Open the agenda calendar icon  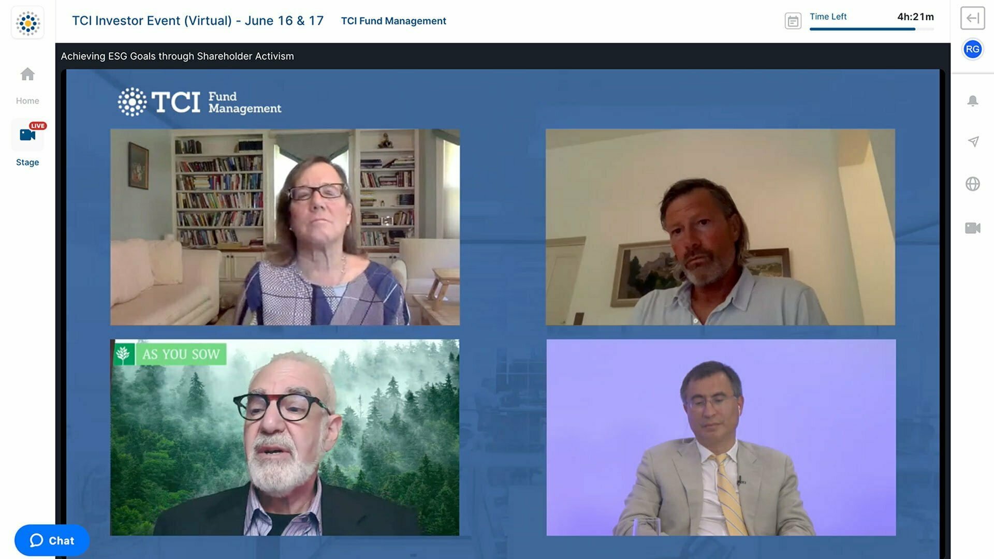[x=793, y=21]
